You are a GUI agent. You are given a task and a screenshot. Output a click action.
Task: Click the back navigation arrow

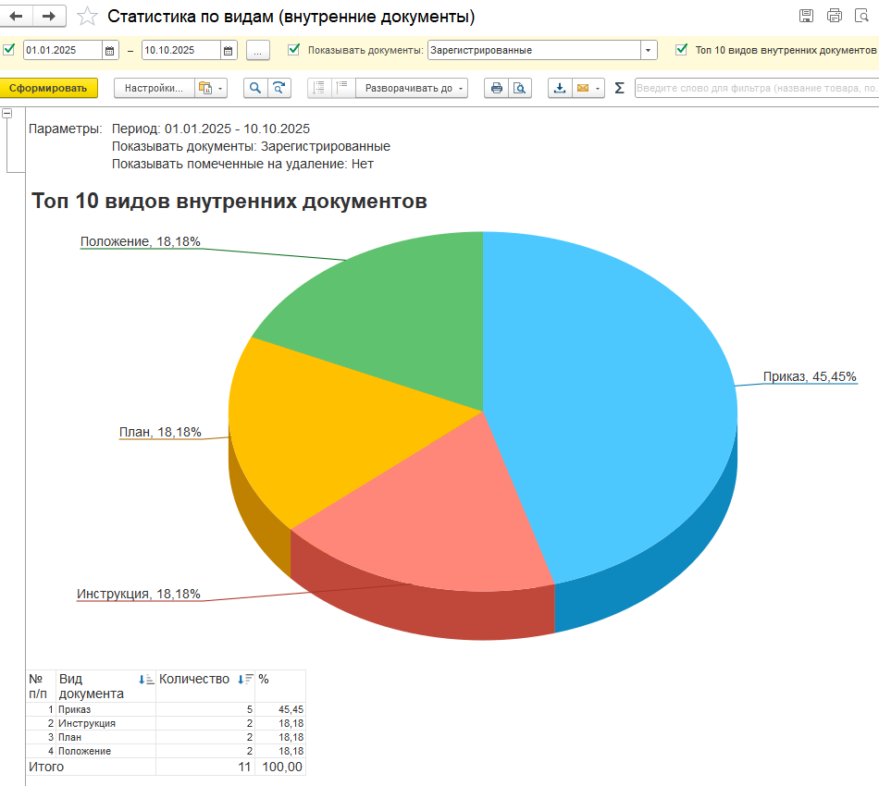[x=17, y=17]
